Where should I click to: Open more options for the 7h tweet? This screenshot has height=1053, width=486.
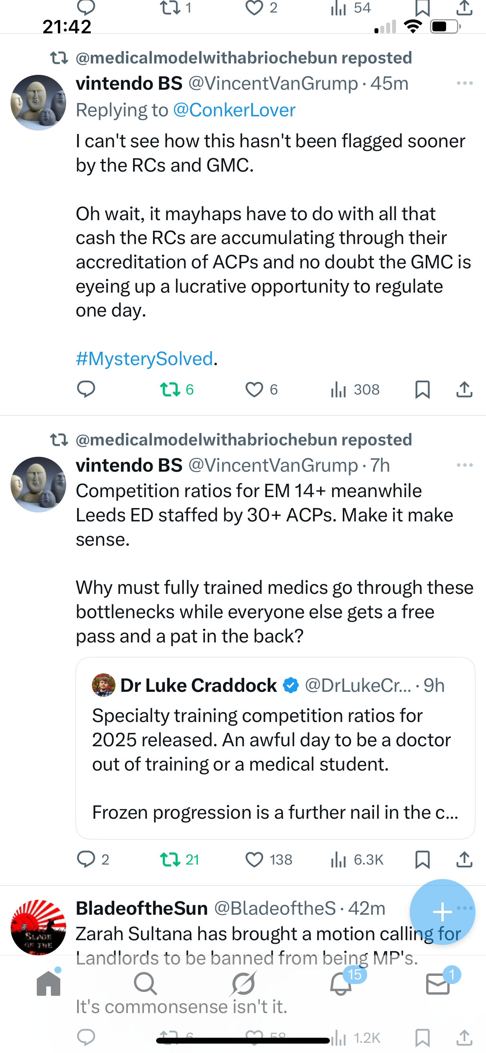(x=465, y=465)
